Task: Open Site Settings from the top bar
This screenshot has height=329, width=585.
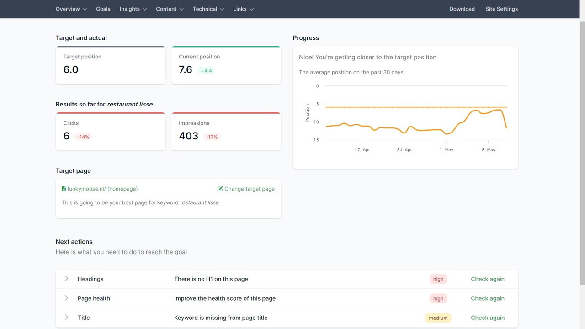Action: pos(501,9)
